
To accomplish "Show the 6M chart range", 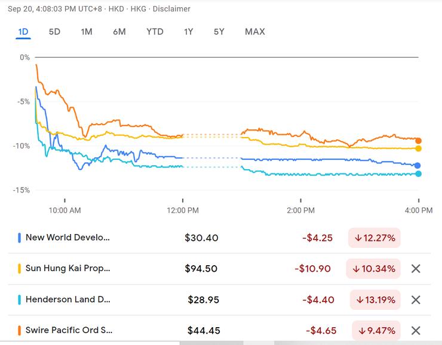I will click(x=119, y=32).
